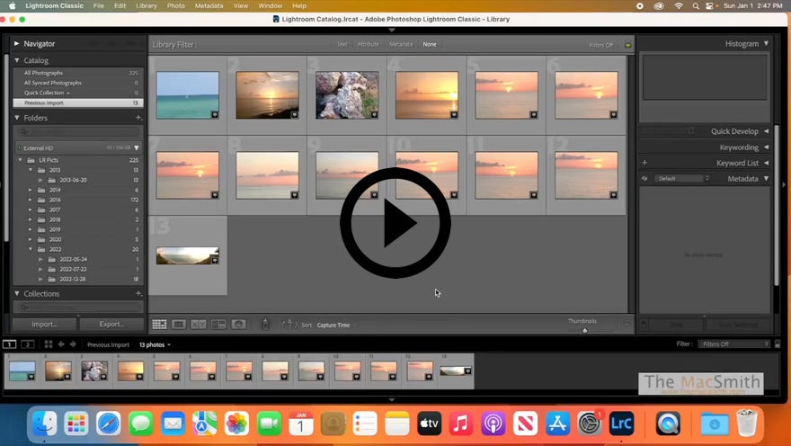
Task: Adjust the Thumbnails size slider
Action: [x=585, y=331]
